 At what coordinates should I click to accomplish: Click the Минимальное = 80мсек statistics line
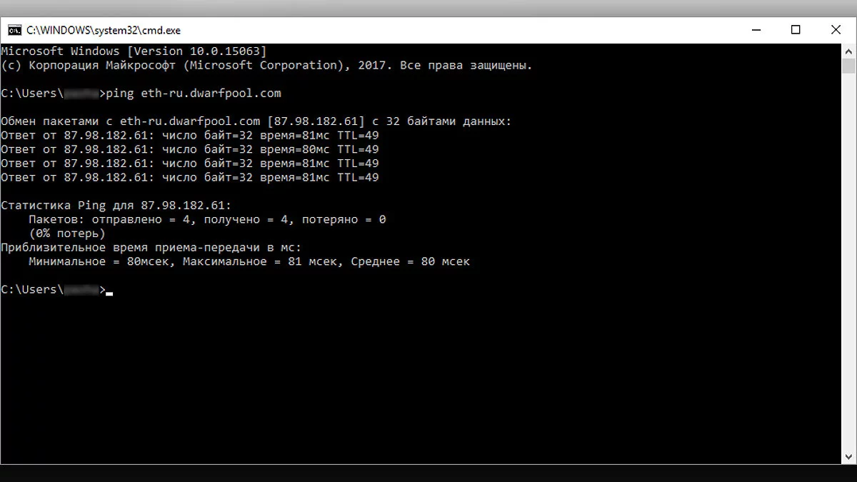click(x=249, y=262)
